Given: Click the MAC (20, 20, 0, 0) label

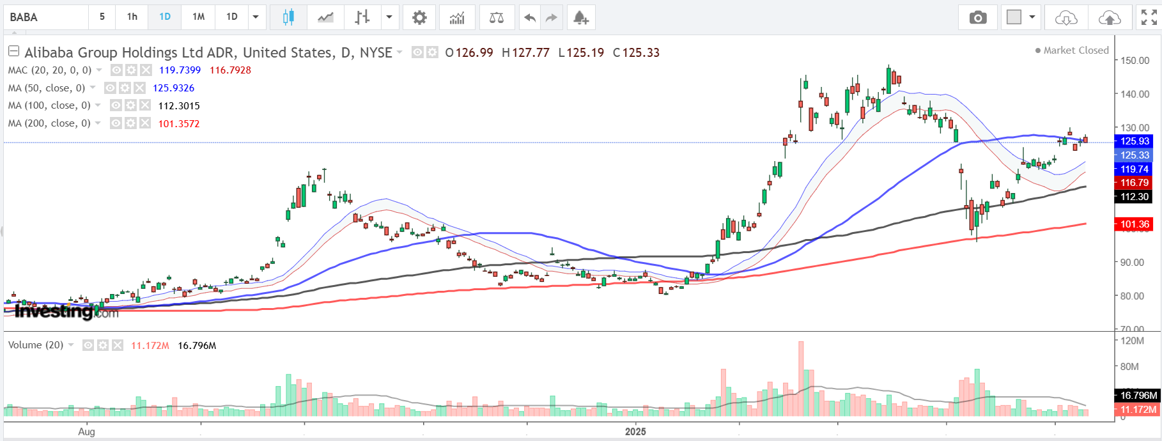Looking at the screenshot, I should click(x=50, y=70).
